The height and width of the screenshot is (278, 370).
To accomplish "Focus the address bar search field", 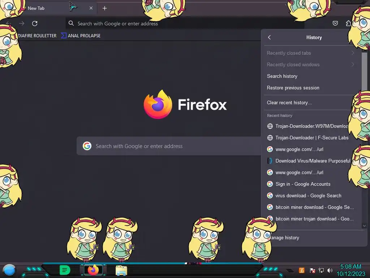I will click(185, 24).
